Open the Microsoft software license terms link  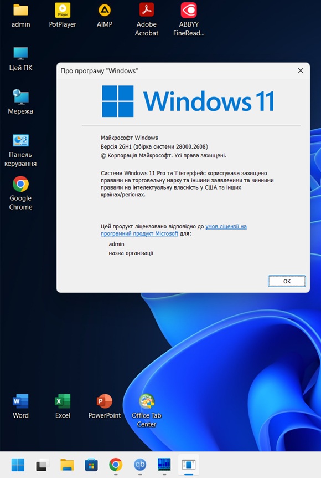click(174, 230)
